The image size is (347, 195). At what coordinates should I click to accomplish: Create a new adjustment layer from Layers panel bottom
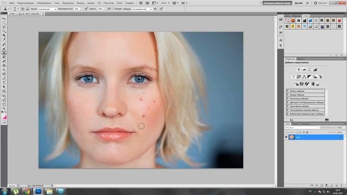coord(326,185)
